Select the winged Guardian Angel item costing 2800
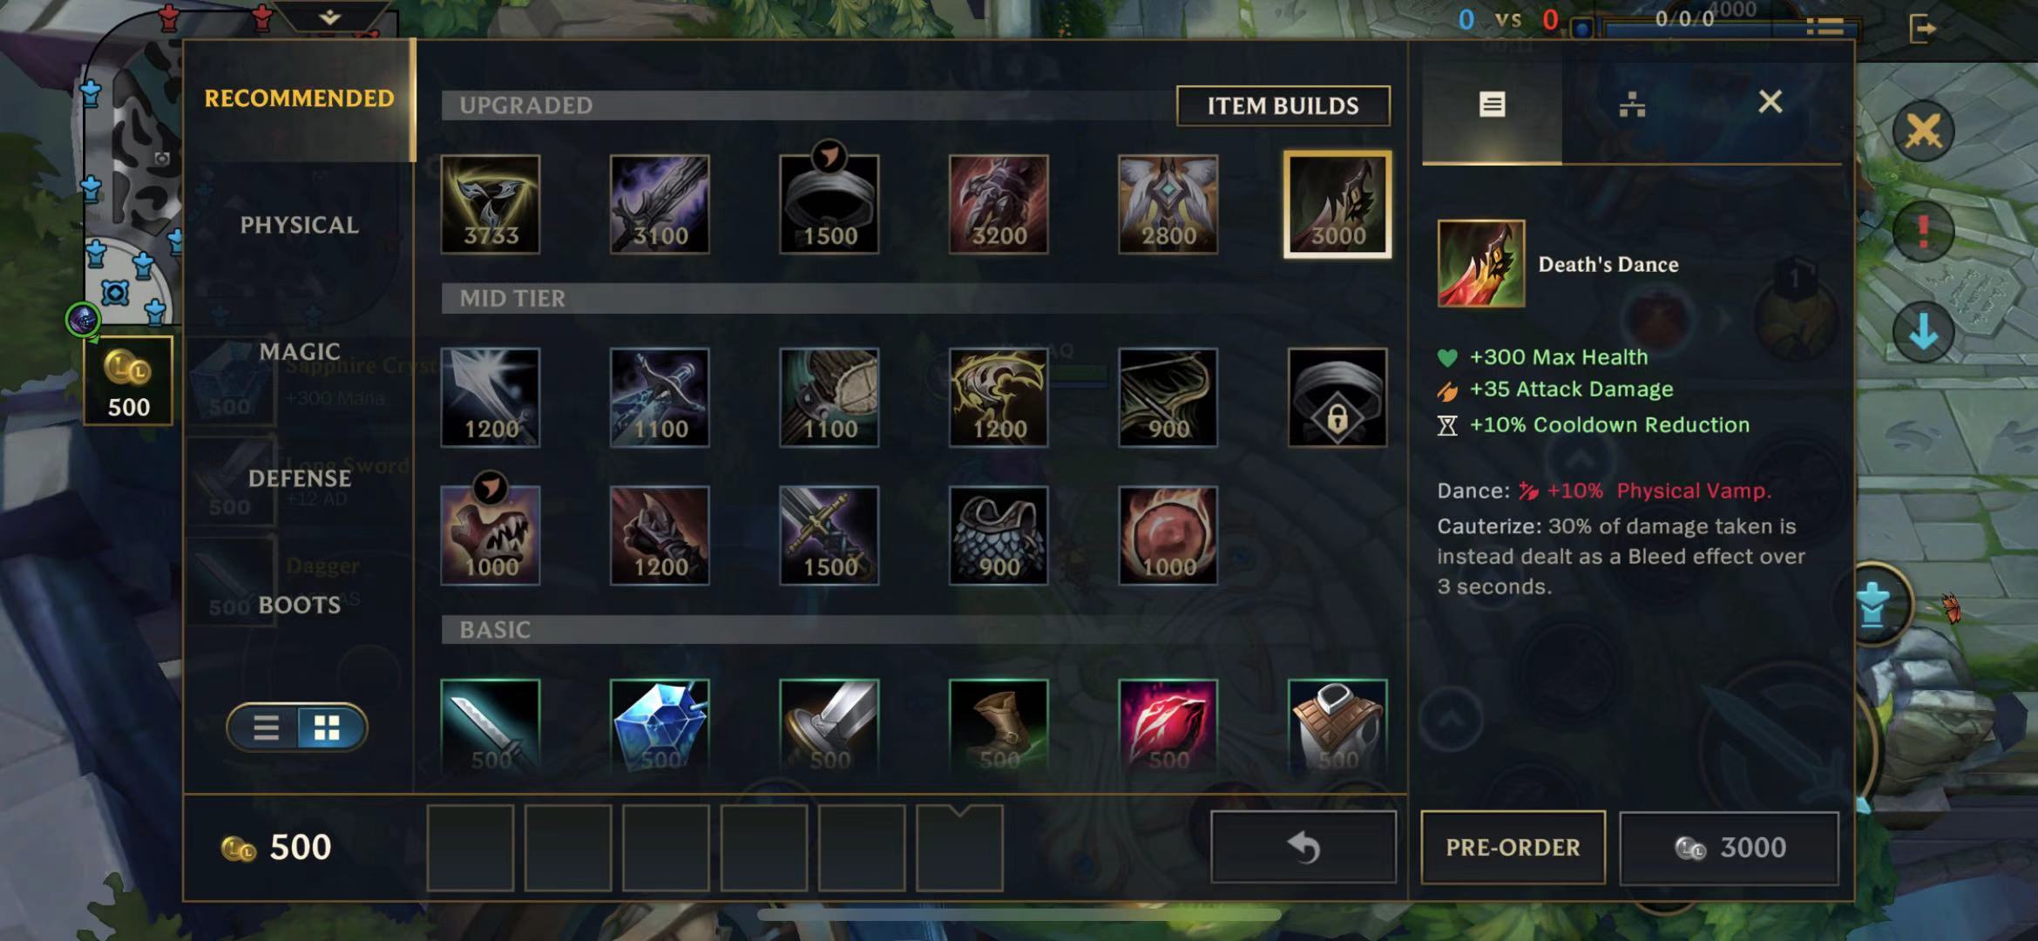The height and width of the screenshot is (941, 2038). point(1168,205)
